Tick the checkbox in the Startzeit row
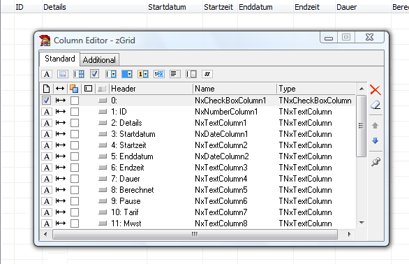 tap(75, 145)
